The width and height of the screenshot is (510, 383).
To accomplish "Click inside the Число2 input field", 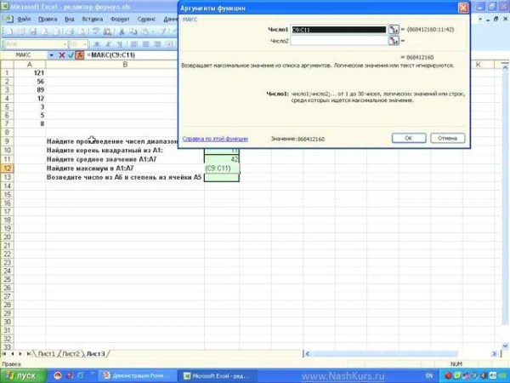I will coord(338,40).
